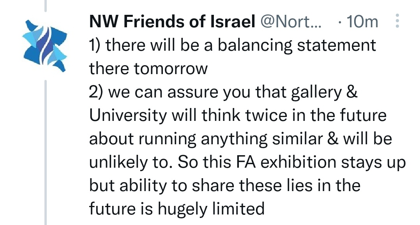This screenshot has height=225, width=420.
Task: Click the line starting "2) we can assure"
Action: (223, 93)
